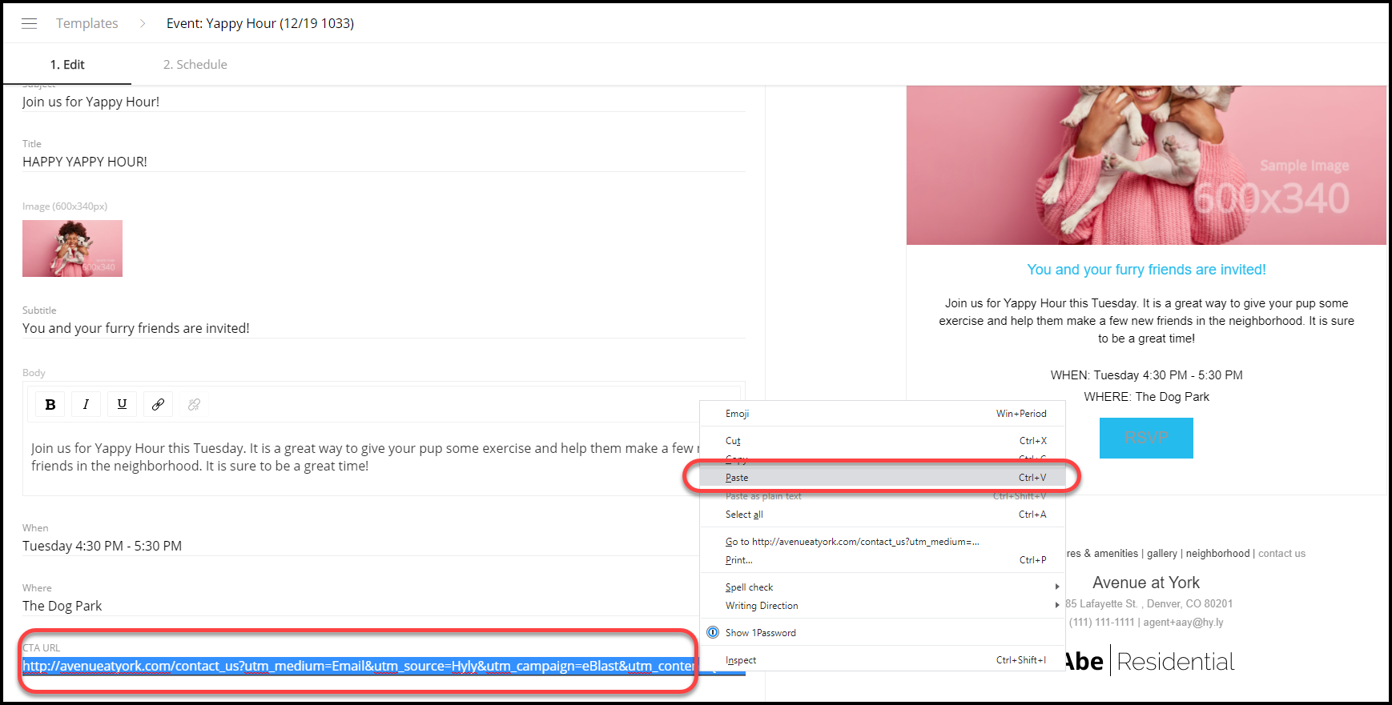Image resolution: width=1392 pixels, height=705 pixels.
Task: Click the Event: Yappy Hour breadcrumb title
Action: tap(260, 23)
